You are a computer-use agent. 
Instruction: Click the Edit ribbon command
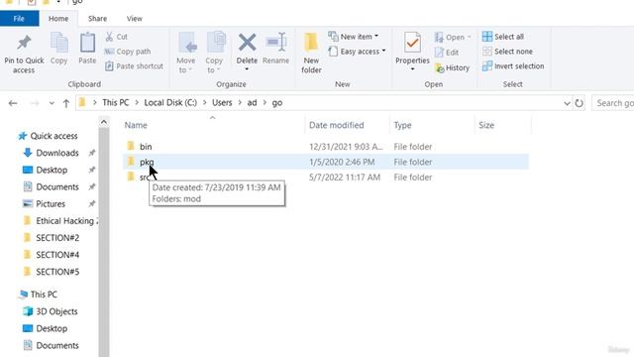tap(447, 53)
